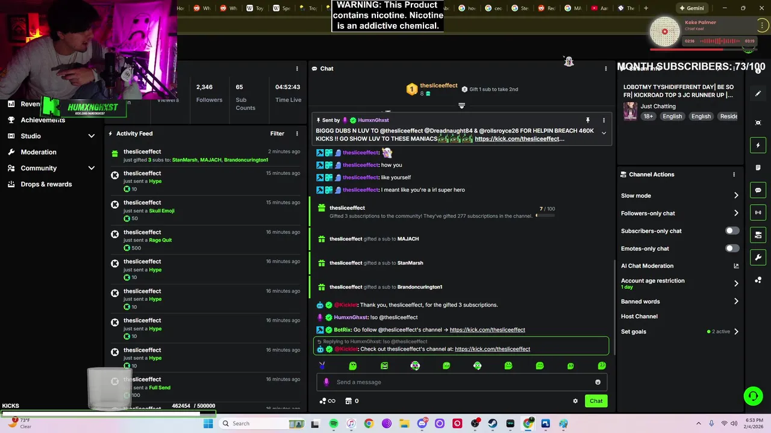Click the Just Chatting category thumbnail
Viewport: 771px width, 433px height.
pyautogui.click(x=630, y=111)
